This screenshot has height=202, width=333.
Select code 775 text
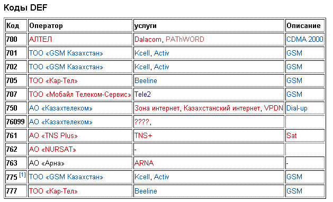click(12, 177)
